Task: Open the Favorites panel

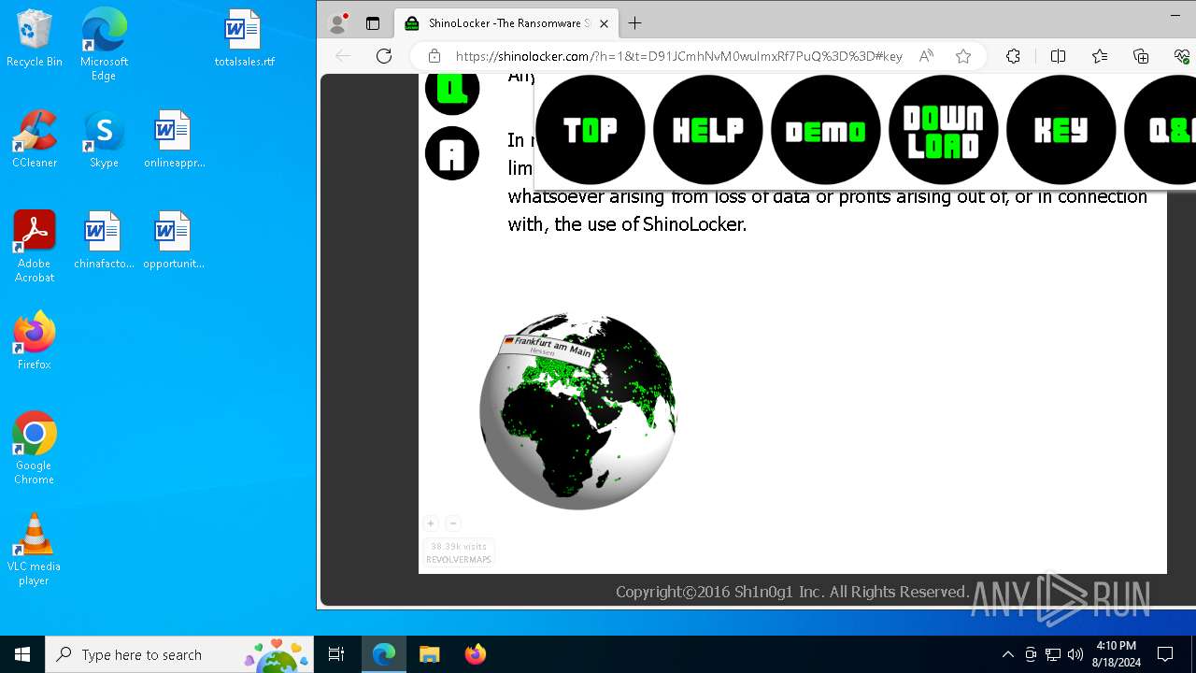Action: pyautogui.click(x=1100, y=56)
